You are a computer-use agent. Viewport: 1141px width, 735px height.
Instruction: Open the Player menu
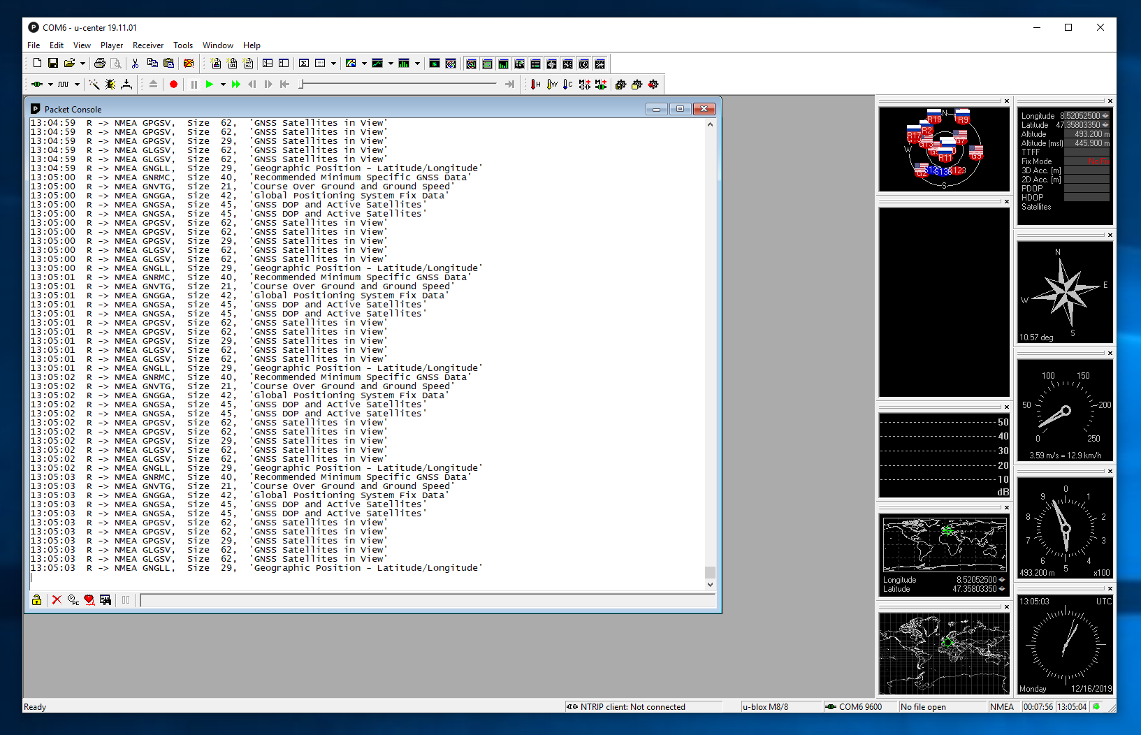(112, 45)
